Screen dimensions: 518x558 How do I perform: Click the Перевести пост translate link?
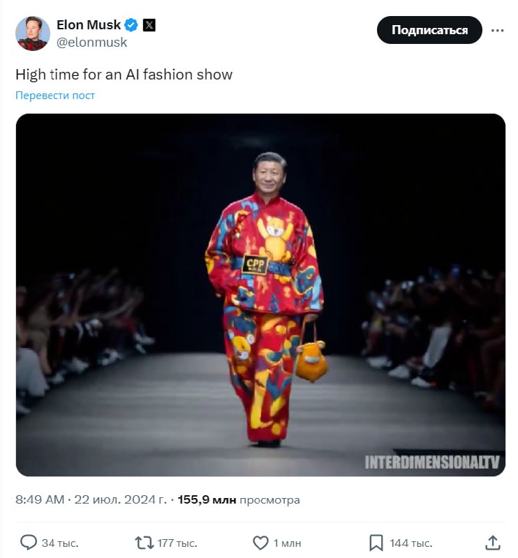click(55, 96)
